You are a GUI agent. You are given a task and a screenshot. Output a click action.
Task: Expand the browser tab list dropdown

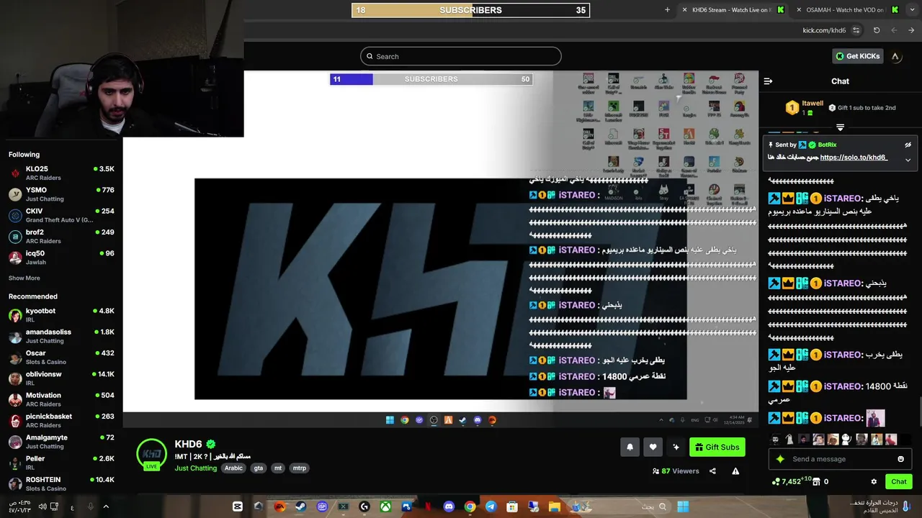coord(912,10)
